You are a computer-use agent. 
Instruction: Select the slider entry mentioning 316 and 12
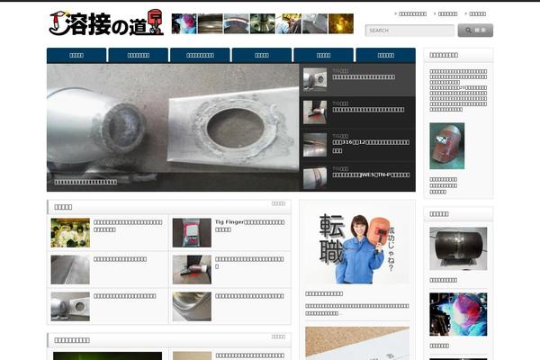pyautogui.click(x=358, y=146)
